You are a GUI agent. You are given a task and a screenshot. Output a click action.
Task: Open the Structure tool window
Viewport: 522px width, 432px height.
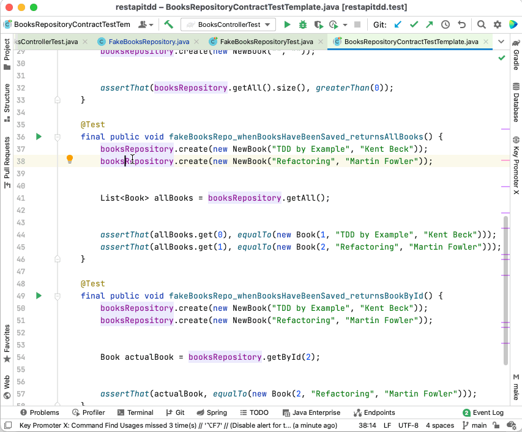click(x=7, y=103)
